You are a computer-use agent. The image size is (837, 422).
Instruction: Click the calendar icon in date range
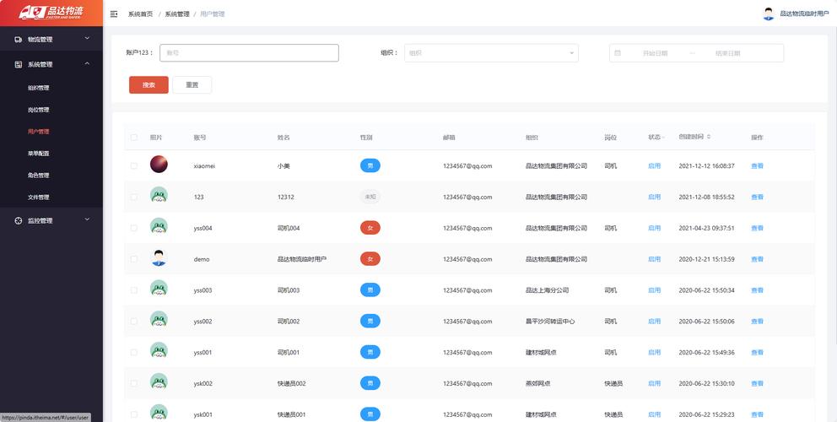[x=618, y=53]
